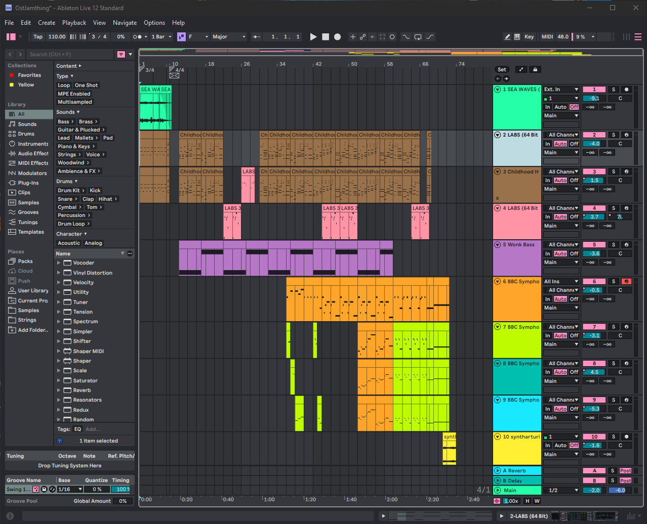Click the Tap tempo button
The width and height of the screenshot is (647, 524).
pos(38,37)
